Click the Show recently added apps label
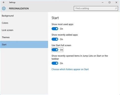Image resolution: width=120 pixels, height=95 pixels. coord(65,35)
